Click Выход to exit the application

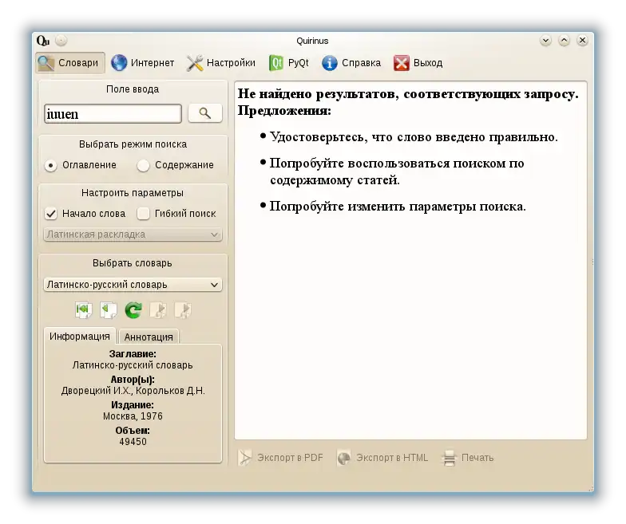point(418,63)
